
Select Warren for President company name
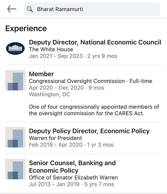tap(55, 138)
